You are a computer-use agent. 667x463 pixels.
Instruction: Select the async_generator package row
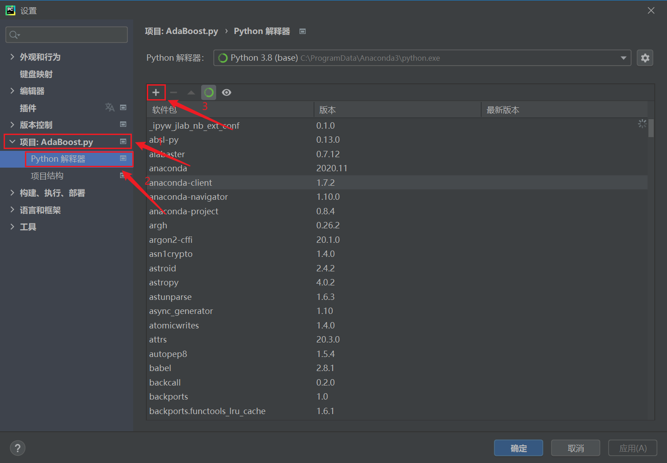[397, 311]
